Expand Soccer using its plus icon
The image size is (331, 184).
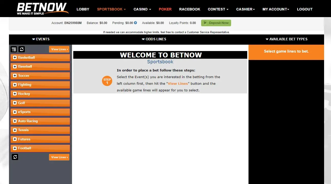pos(15,76)
